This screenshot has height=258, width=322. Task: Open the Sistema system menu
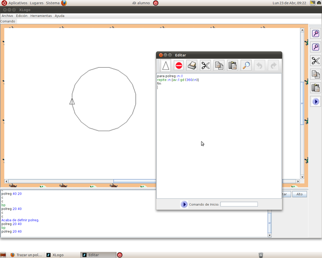pyautogui.click(x=53, y=3)
